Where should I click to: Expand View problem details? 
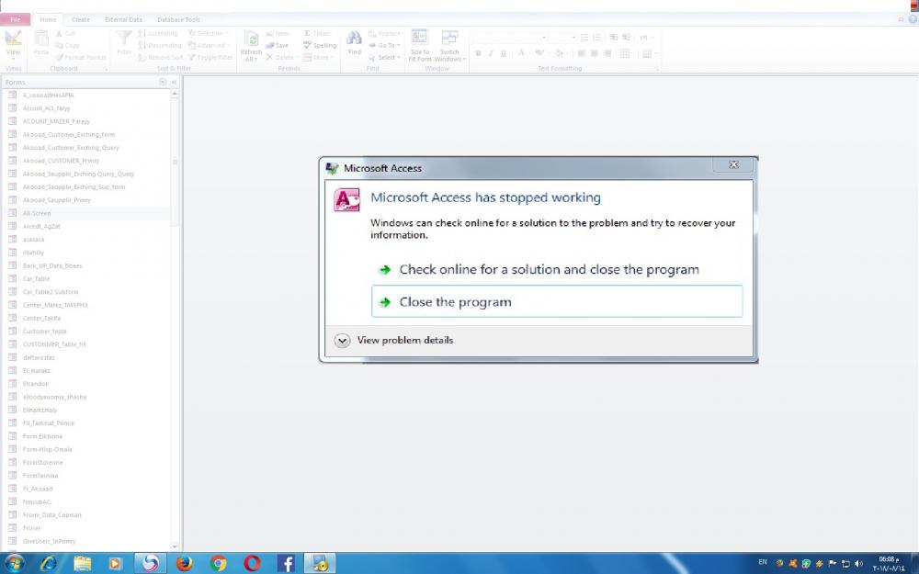click(x=394, y=341)
